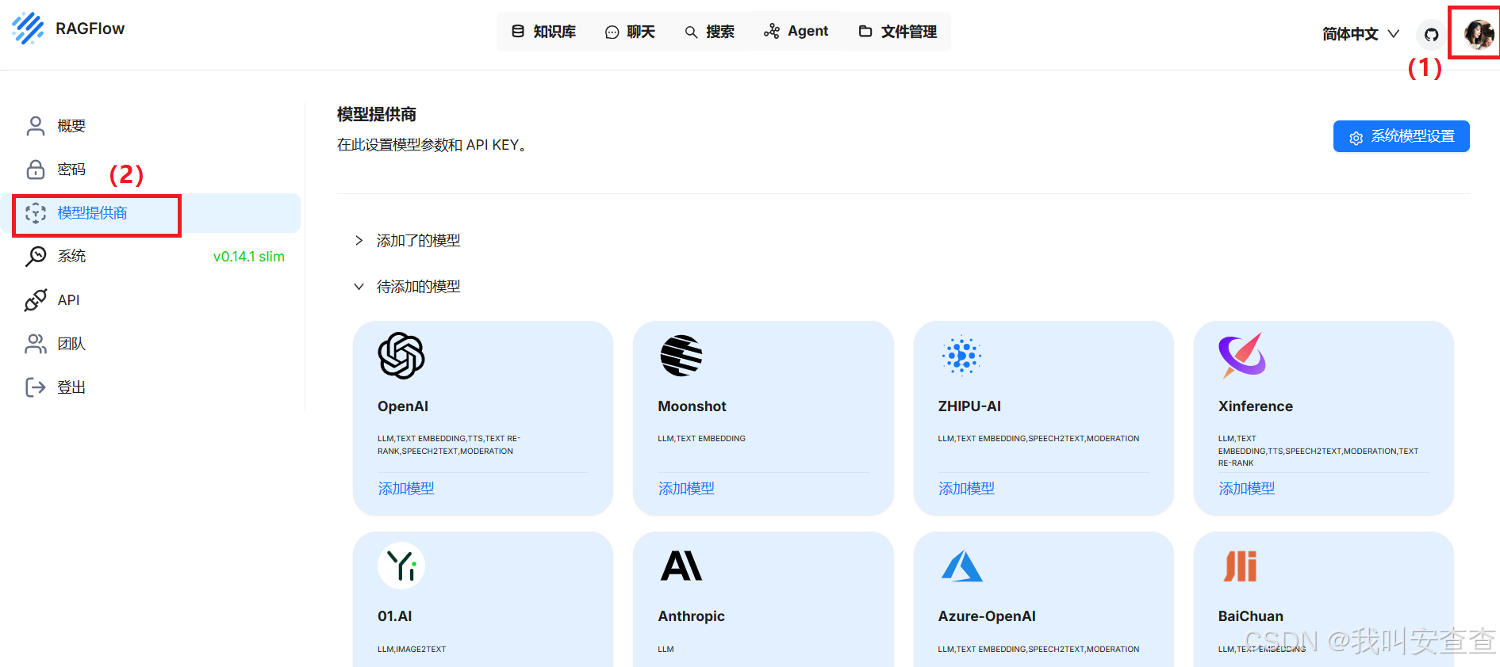Click the RAGFlow title text
Viewport: 1500px width, 667px height.
90,29
